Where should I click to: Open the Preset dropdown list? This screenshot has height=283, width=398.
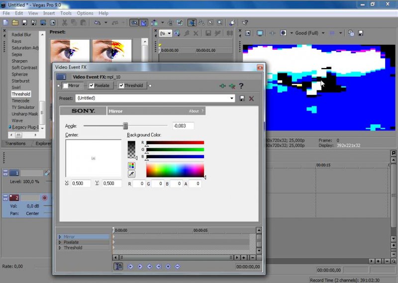coord(231,98)
